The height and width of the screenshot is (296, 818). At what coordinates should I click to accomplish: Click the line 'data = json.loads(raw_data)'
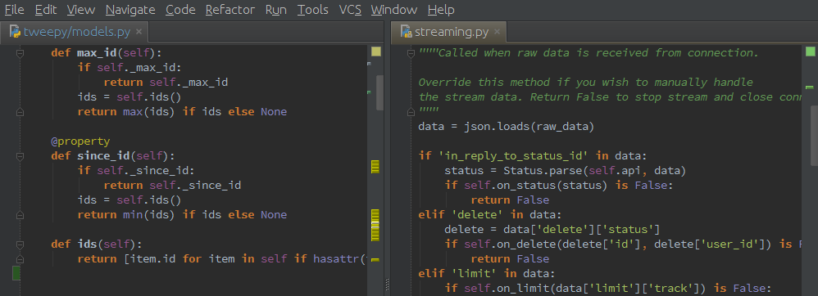(x=506, y=127)
